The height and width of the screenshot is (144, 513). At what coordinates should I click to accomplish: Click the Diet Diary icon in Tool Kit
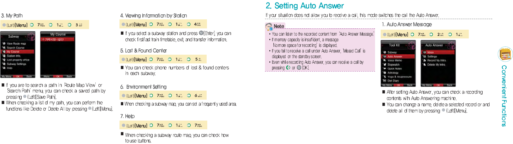[x=384, y=81]
